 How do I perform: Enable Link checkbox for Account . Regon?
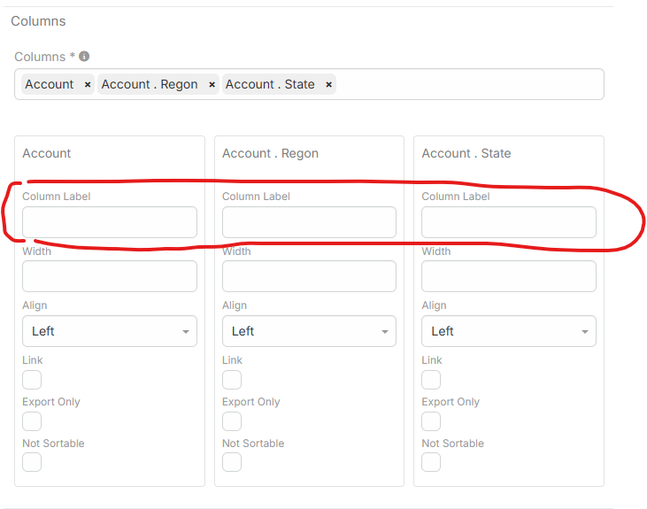[x=232, y=380]
